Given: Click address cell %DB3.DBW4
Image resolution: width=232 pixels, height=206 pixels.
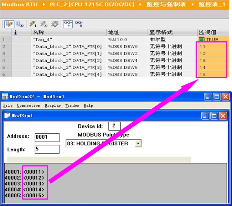Looking at the screenshot, I should click(x=127, y=60).
